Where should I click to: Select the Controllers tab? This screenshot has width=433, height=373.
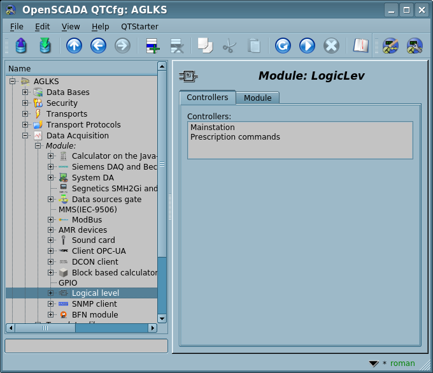[x=208, y=98]
